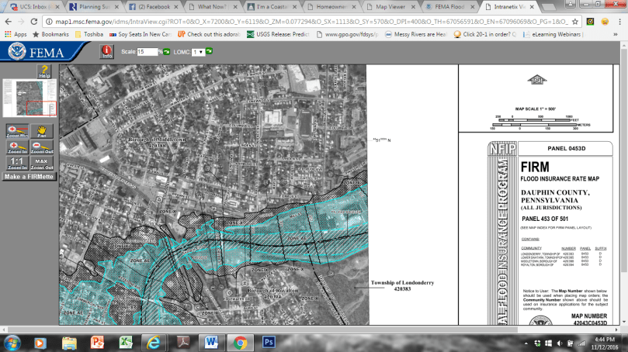Screen dimensions: 628x352
Task: Switch to the FEMA Flood tab
Action: click(x=450, y=7)
